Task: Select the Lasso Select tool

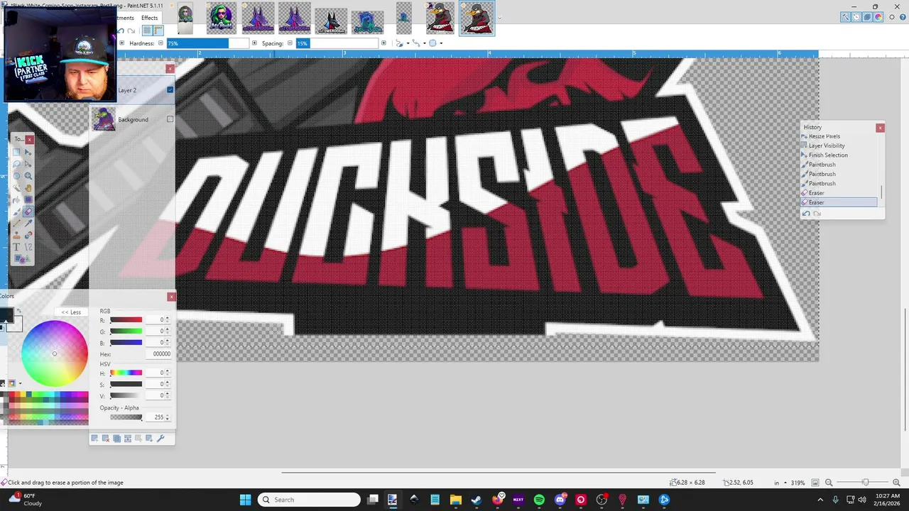Action: click(16, 164)
